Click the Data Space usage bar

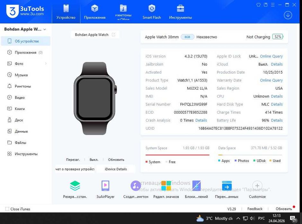pos(250,155)
